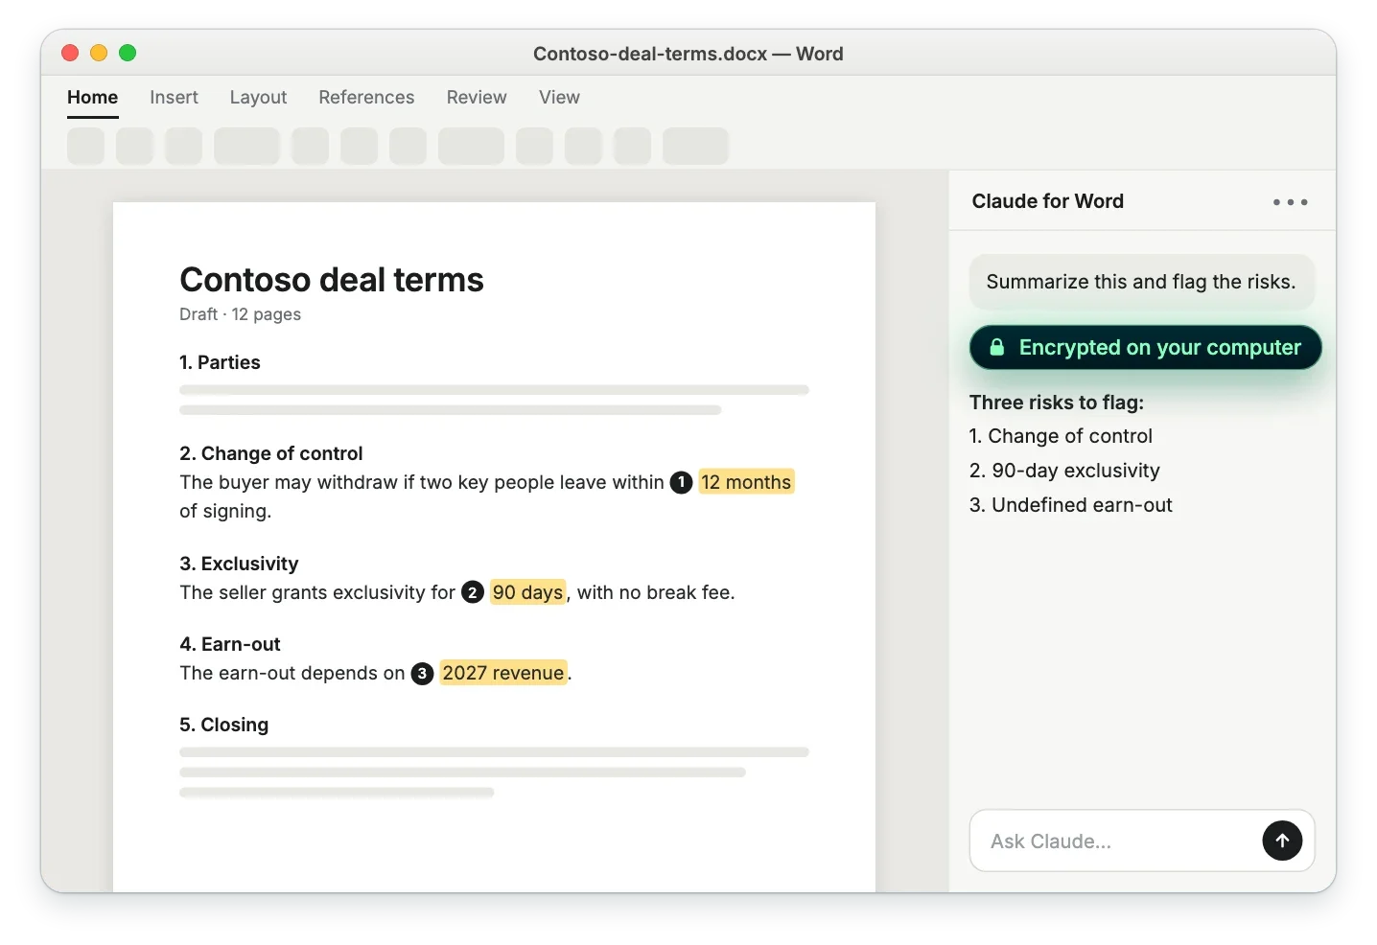
Task: Click the highlighted '12 months' text
Action: (746, 482)
